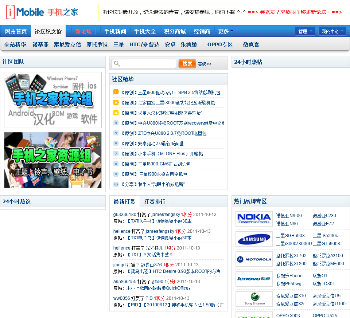Open 积分商城 in the navigation bar
The height and width of the screenshot is (318, 350).
175,31
